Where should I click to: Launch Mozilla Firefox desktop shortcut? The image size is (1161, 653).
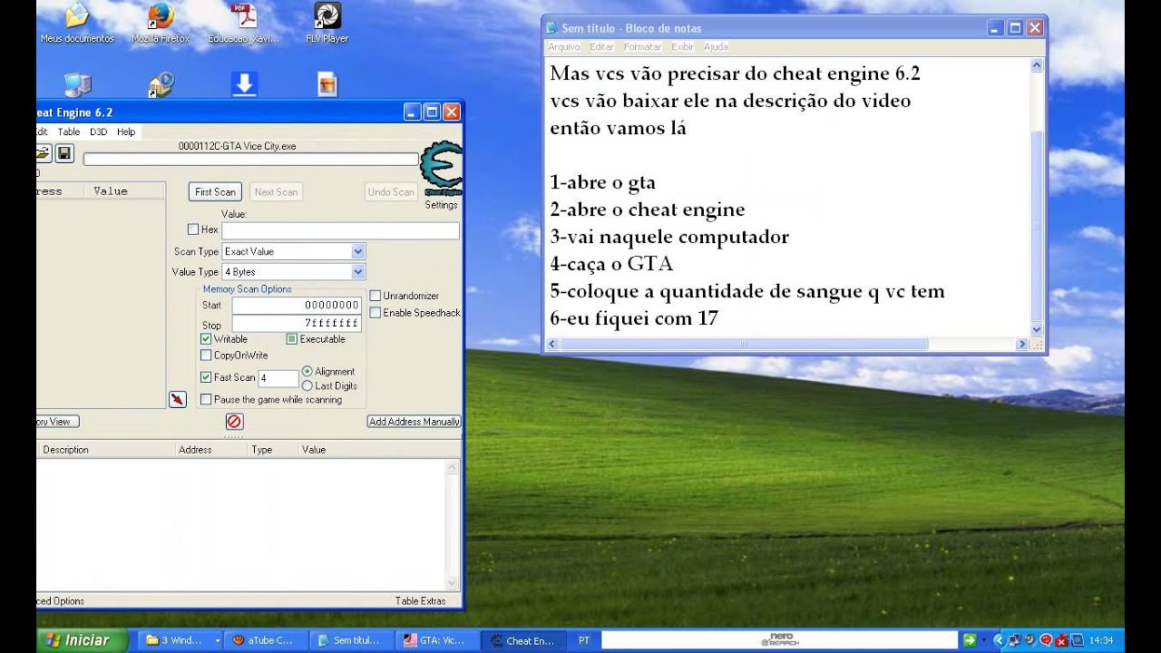coord(161,23)
